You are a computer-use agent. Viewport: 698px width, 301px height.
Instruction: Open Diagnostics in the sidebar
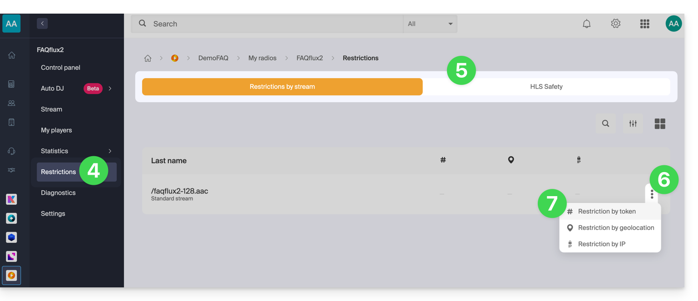[58, 193]
